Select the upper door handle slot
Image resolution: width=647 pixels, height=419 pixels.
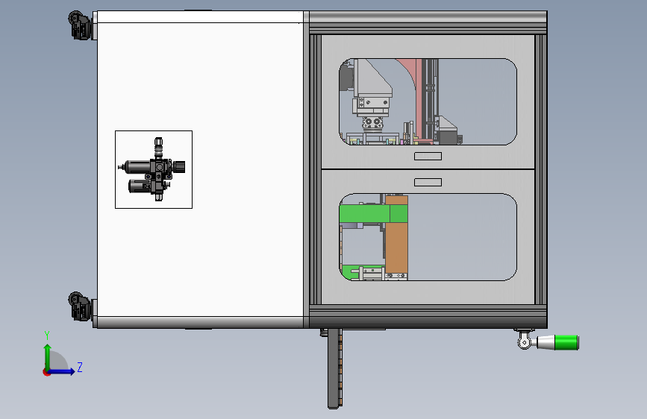pos(428,156)
